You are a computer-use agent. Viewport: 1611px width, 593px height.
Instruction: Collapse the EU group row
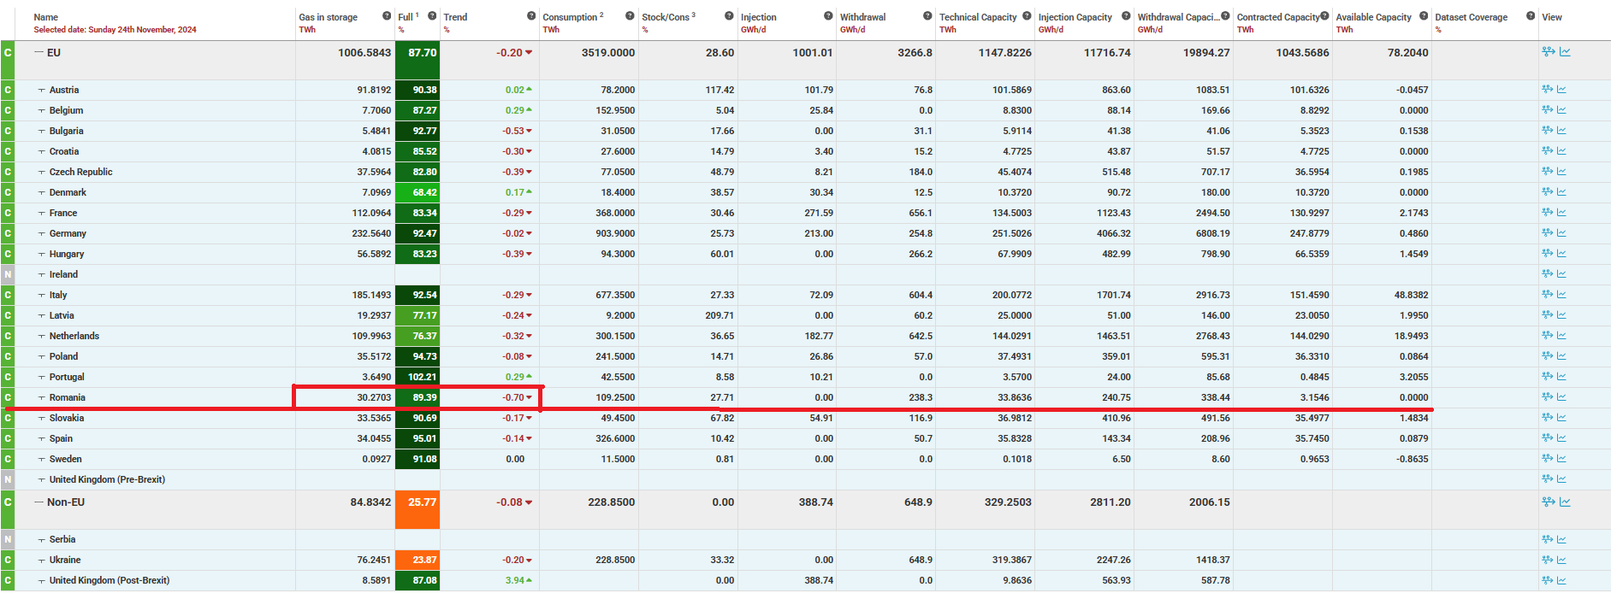[38, 52]
